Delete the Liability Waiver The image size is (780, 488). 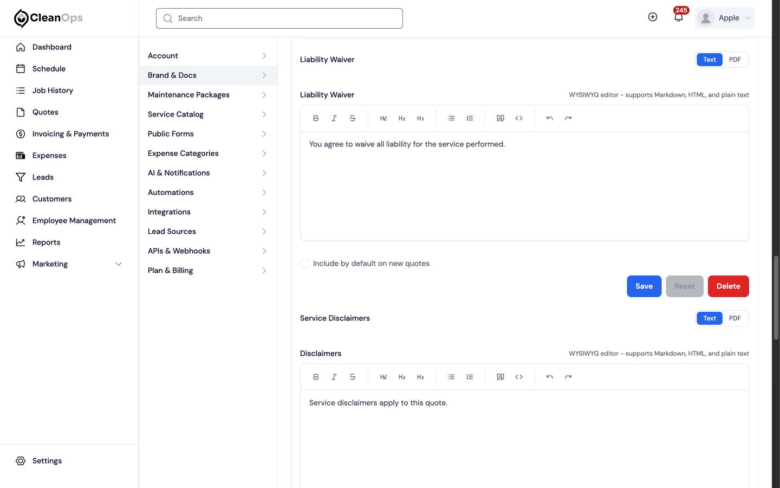[x=729, y=286]
